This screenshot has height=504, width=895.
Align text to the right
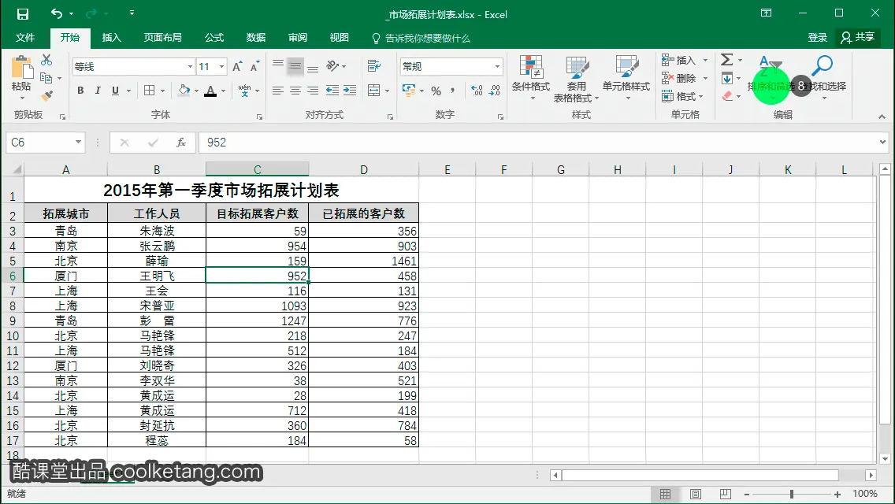313,91
